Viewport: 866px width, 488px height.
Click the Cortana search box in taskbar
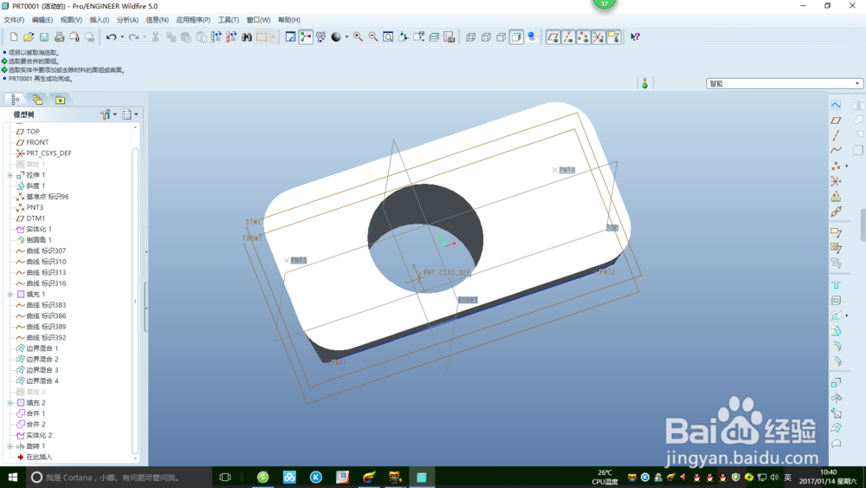point(113,478)
